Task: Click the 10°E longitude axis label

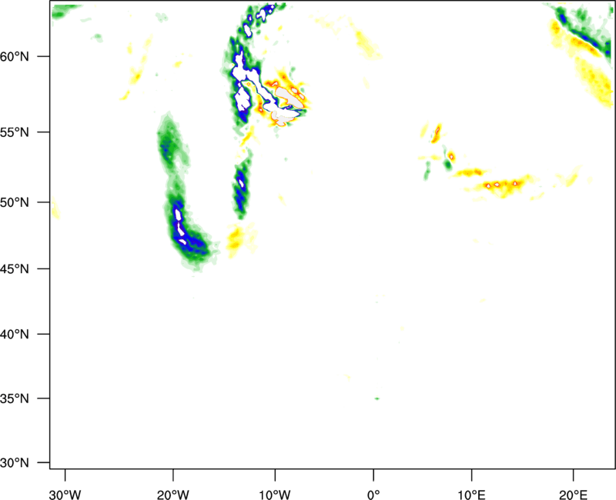Action: pos(471,495)
